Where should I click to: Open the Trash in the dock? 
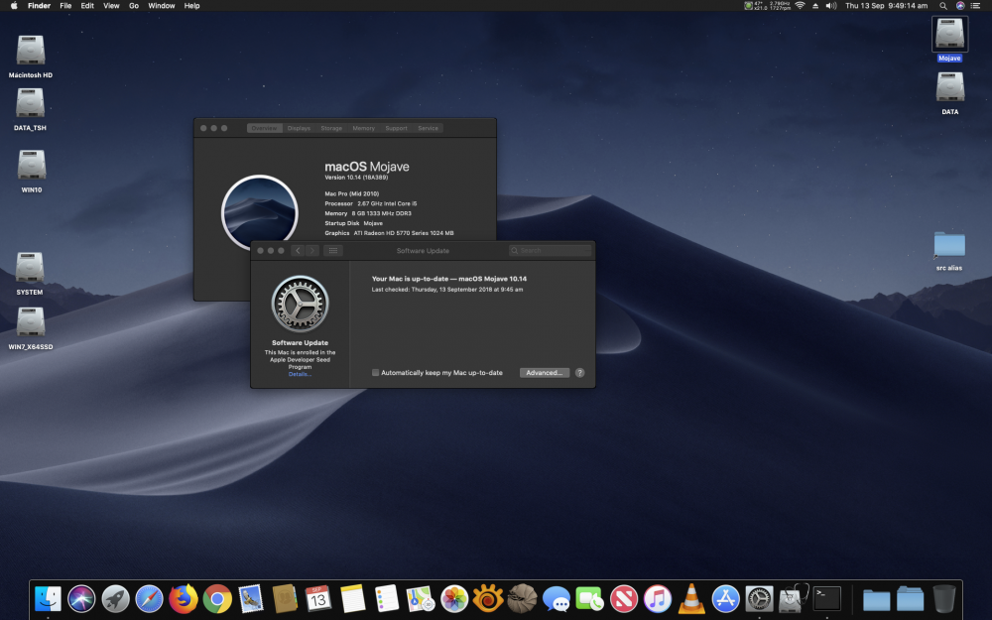coord(944,598)
